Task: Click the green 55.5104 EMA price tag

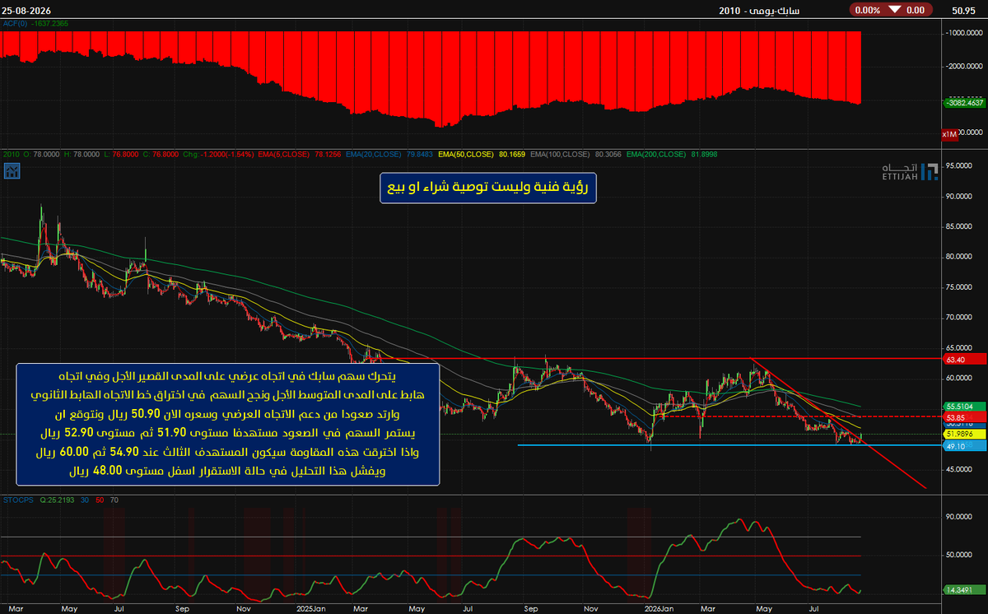Action: (x=963, y=407)
